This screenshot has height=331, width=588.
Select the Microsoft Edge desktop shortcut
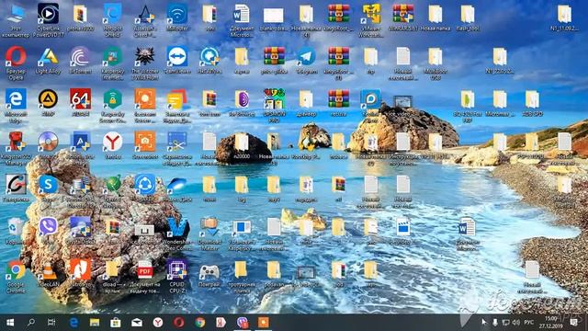pos(16,106)
